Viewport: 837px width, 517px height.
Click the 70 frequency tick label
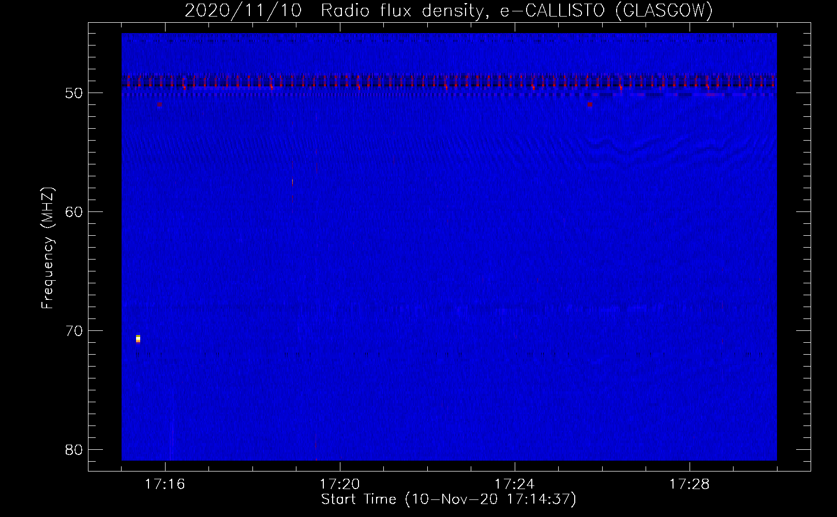click(74, 331)
